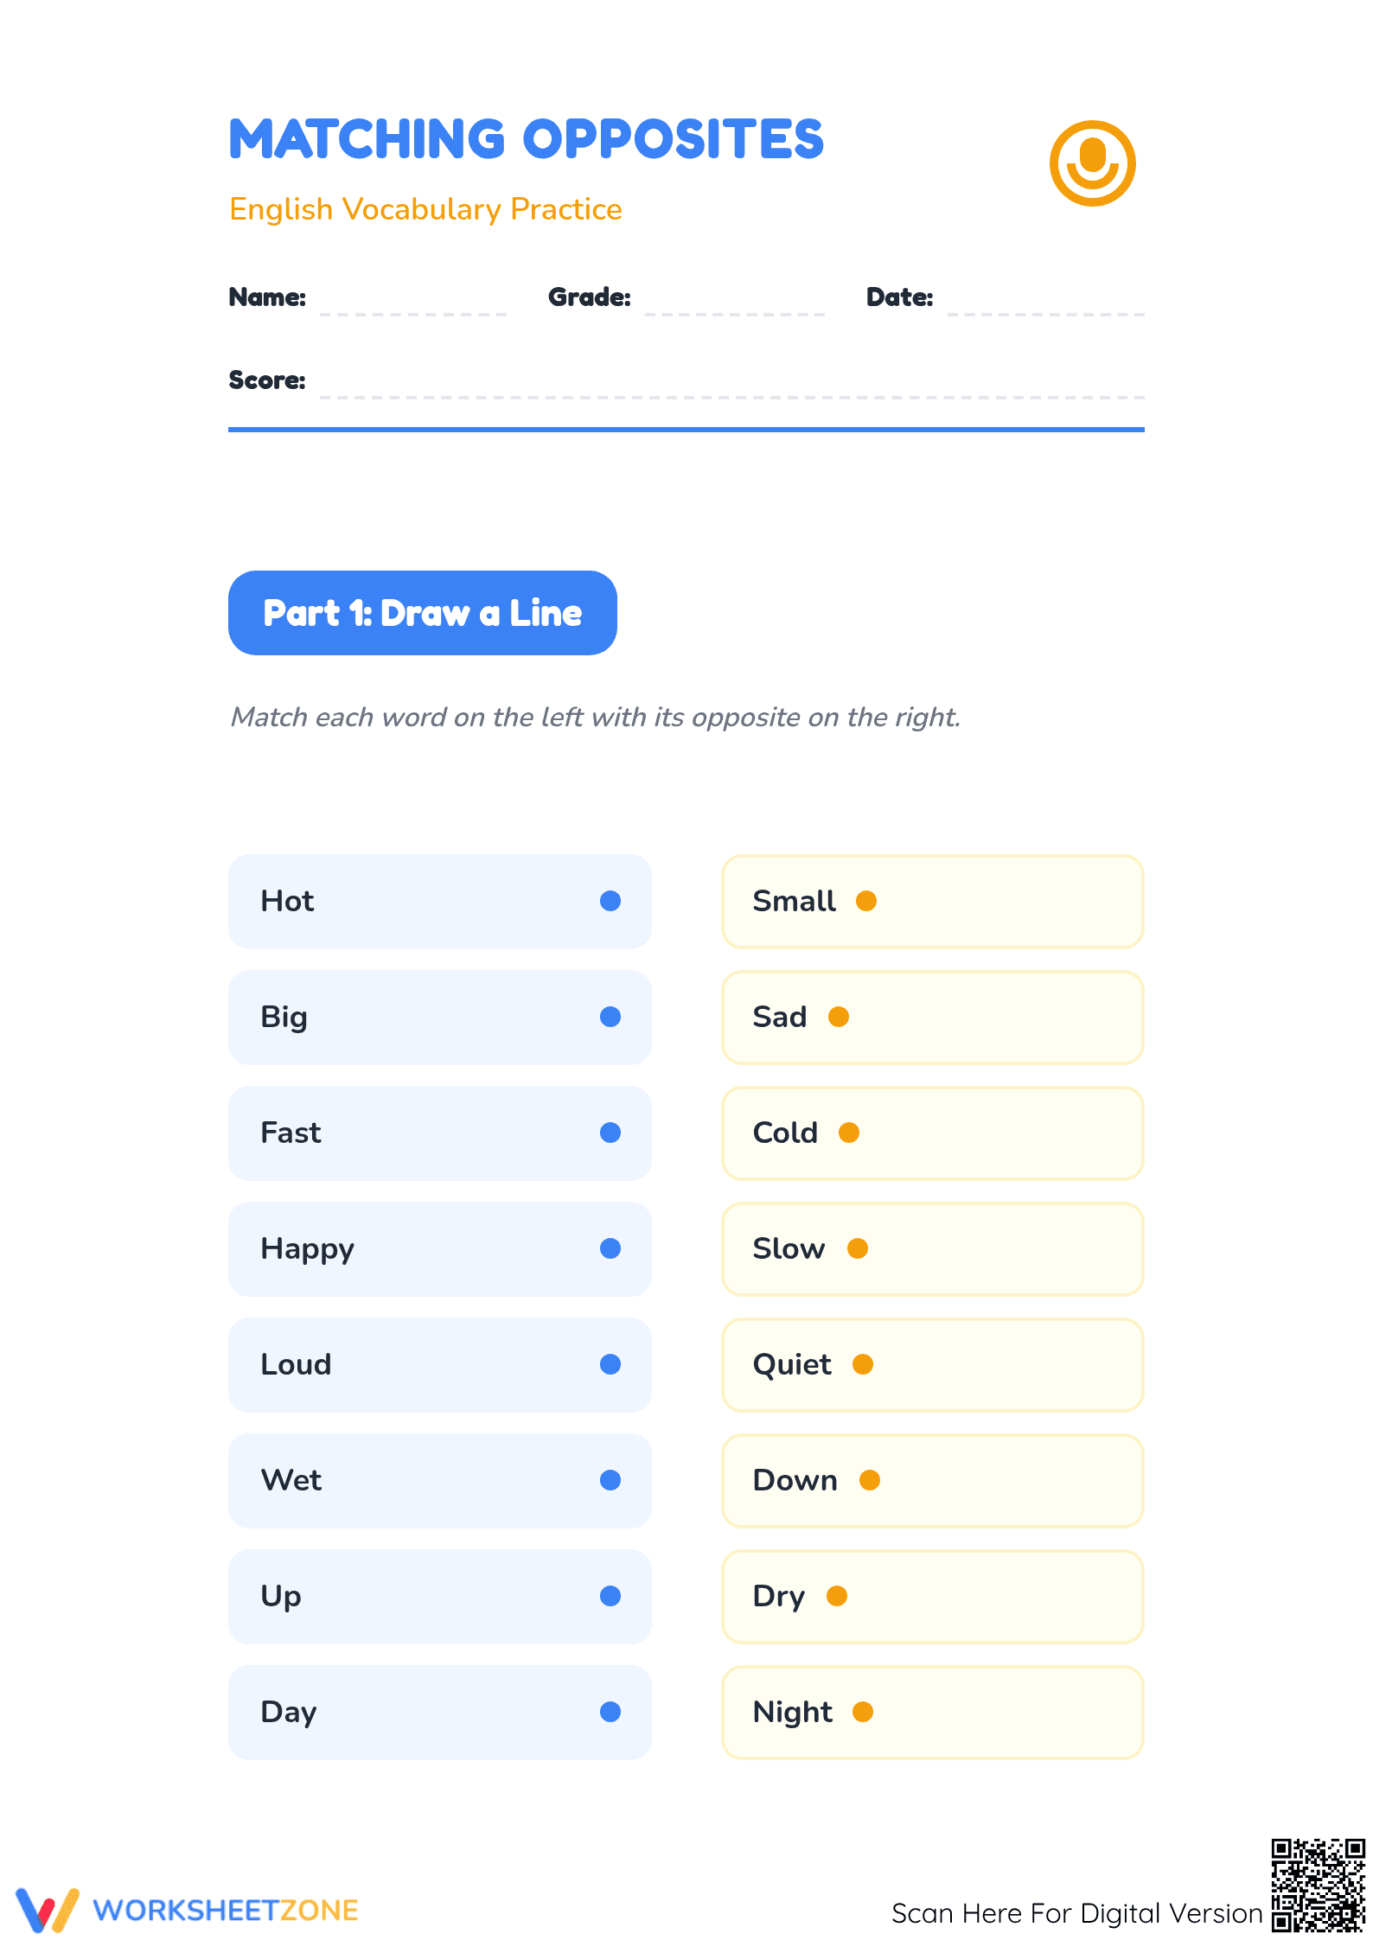Click the Matching Opposites title

click(x=527, y=139)
